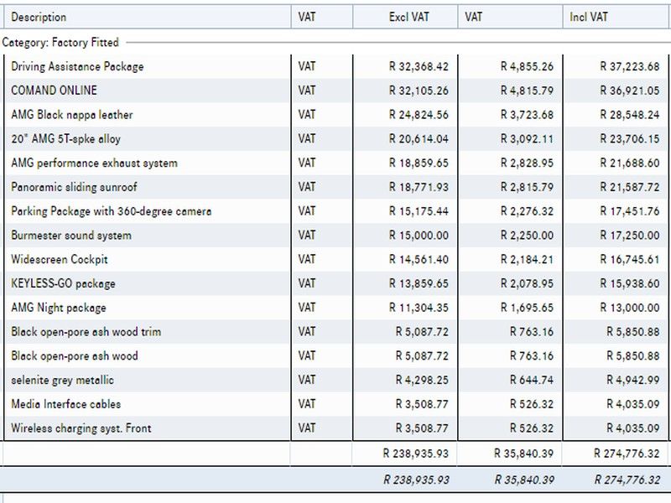Click the AMG Night package entry

(58, 308)
